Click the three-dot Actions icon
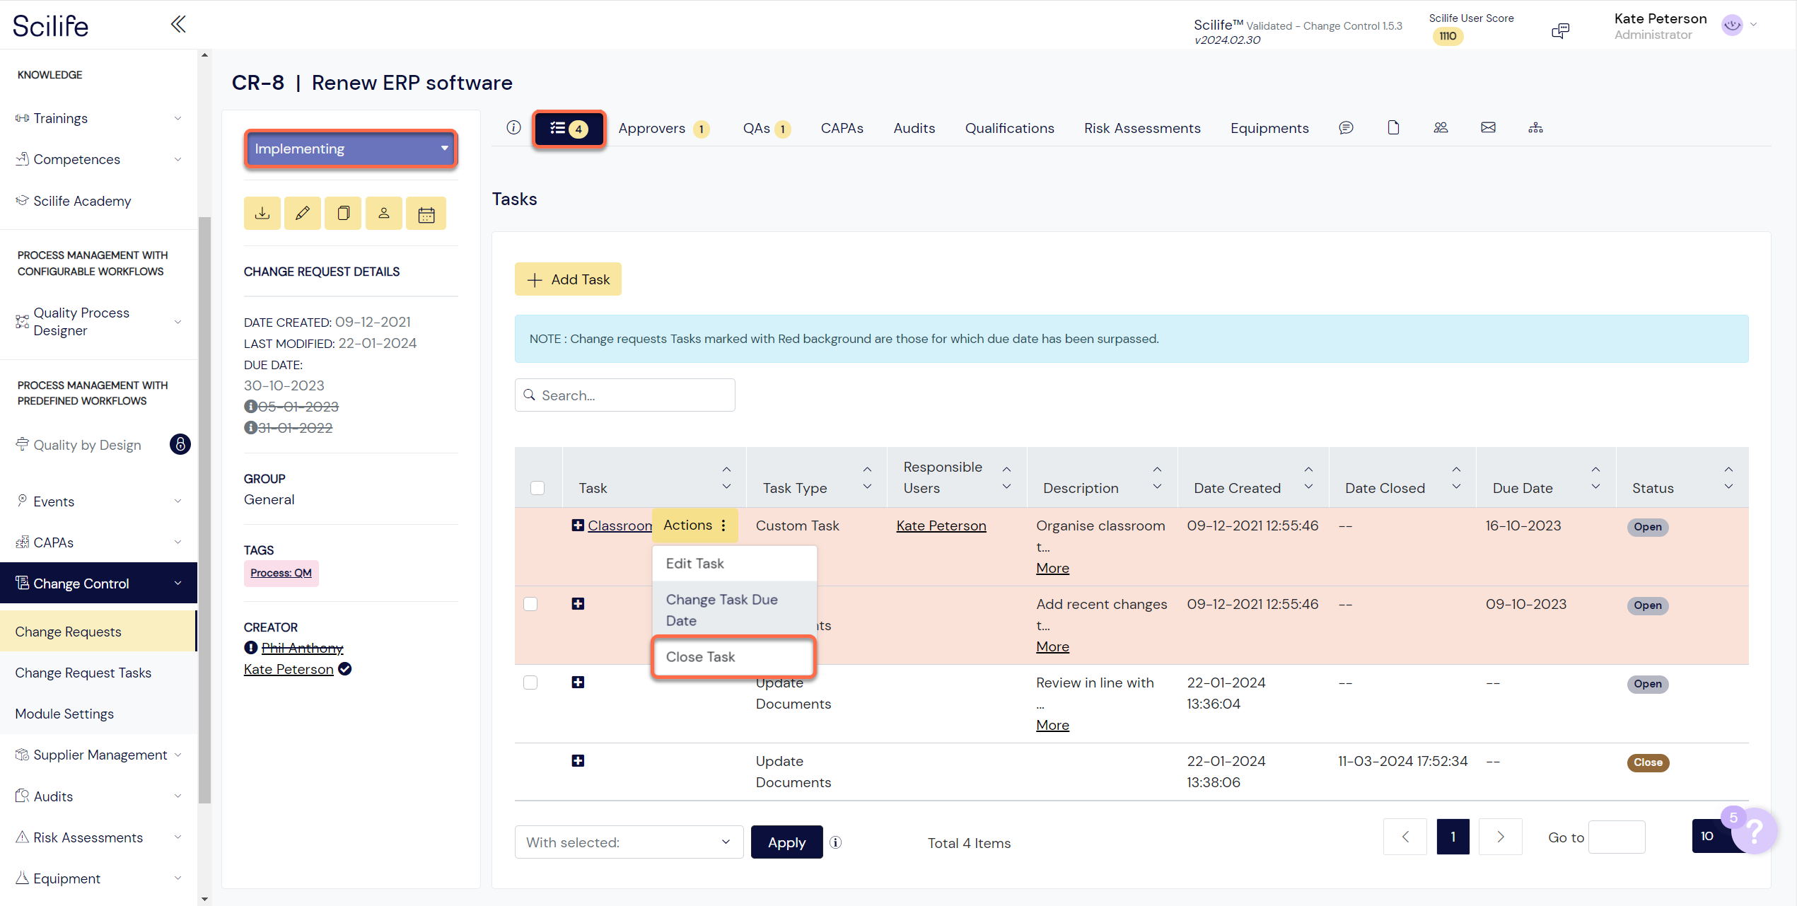Screen dimensions: 1797x906 click(723, 525)
